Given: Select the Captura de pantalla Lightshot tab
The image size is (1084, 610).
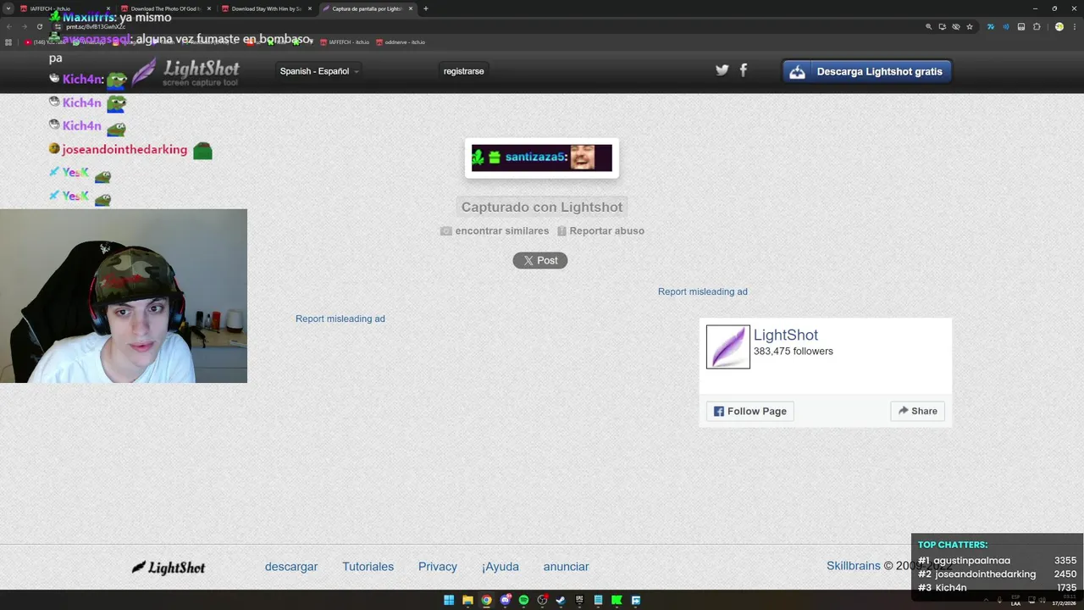Looking at the screenshot, I should 368,8.
